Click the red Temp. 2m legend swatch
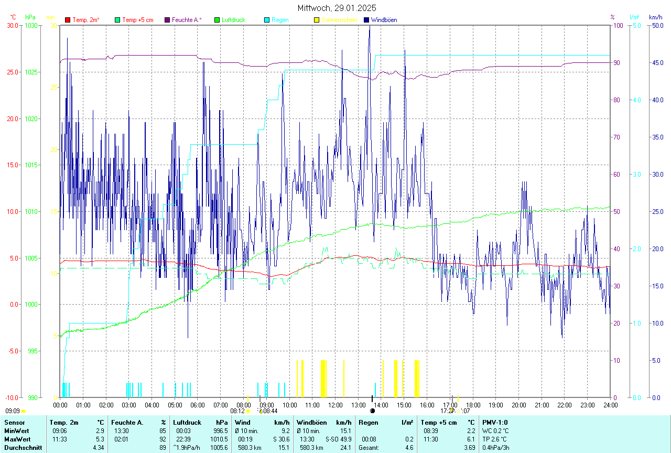Image resolution: width=671 pixels, height=453 pixels. pyautogui.click(x=68, y=20)
